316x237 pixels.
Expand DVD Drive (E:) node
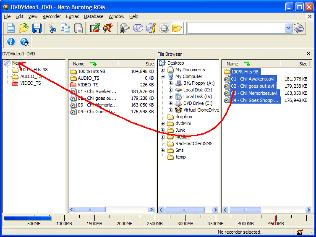[x=170, y=103]
